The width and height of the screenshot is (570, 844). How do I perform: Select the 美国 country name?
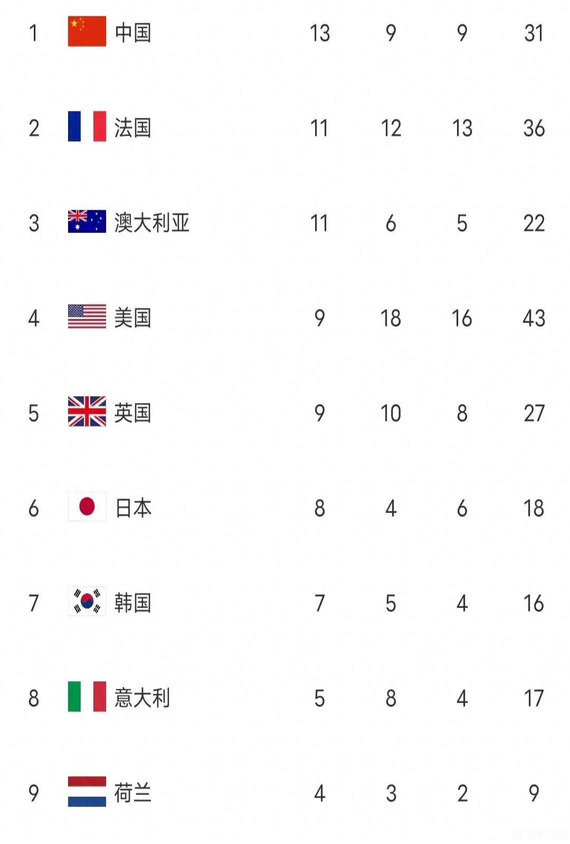133,318
